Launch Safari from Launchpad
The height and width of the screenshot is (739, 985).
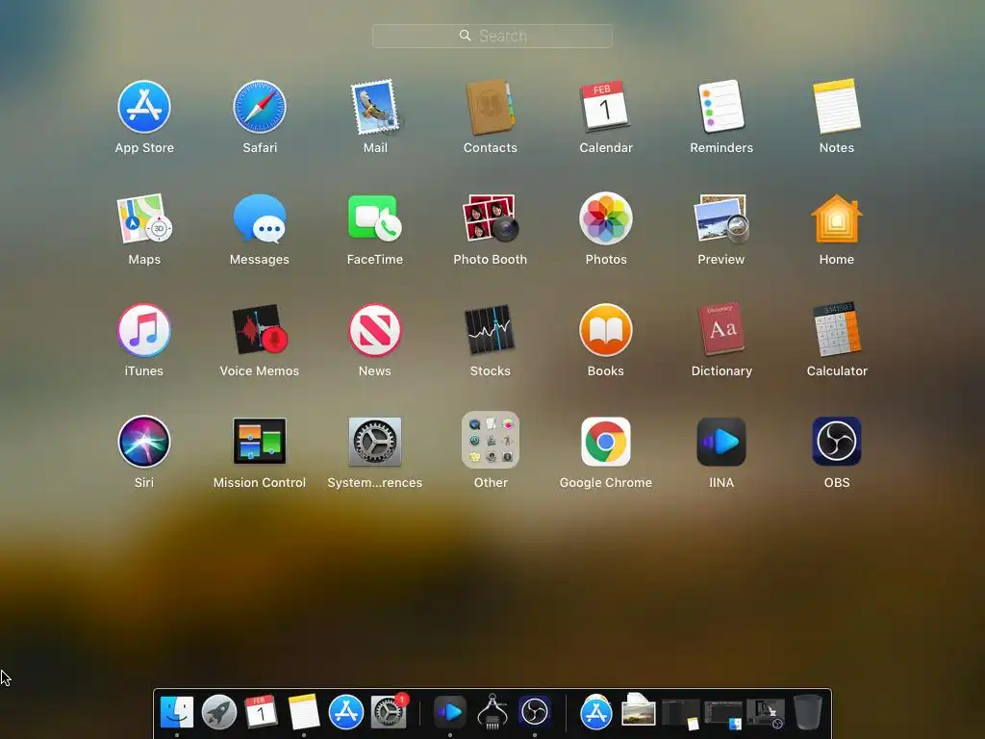tap(260, 107)
